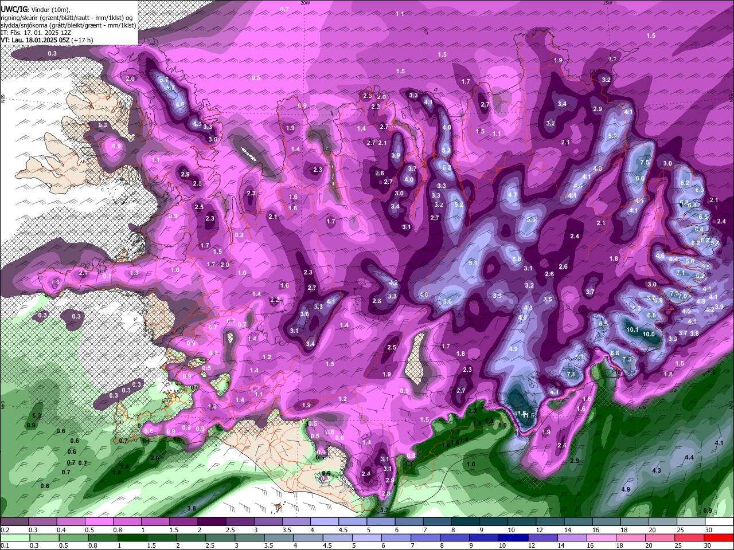Click the 'VT: Lau. 18.01.2025 05Z' valid time

pos(35,41)
